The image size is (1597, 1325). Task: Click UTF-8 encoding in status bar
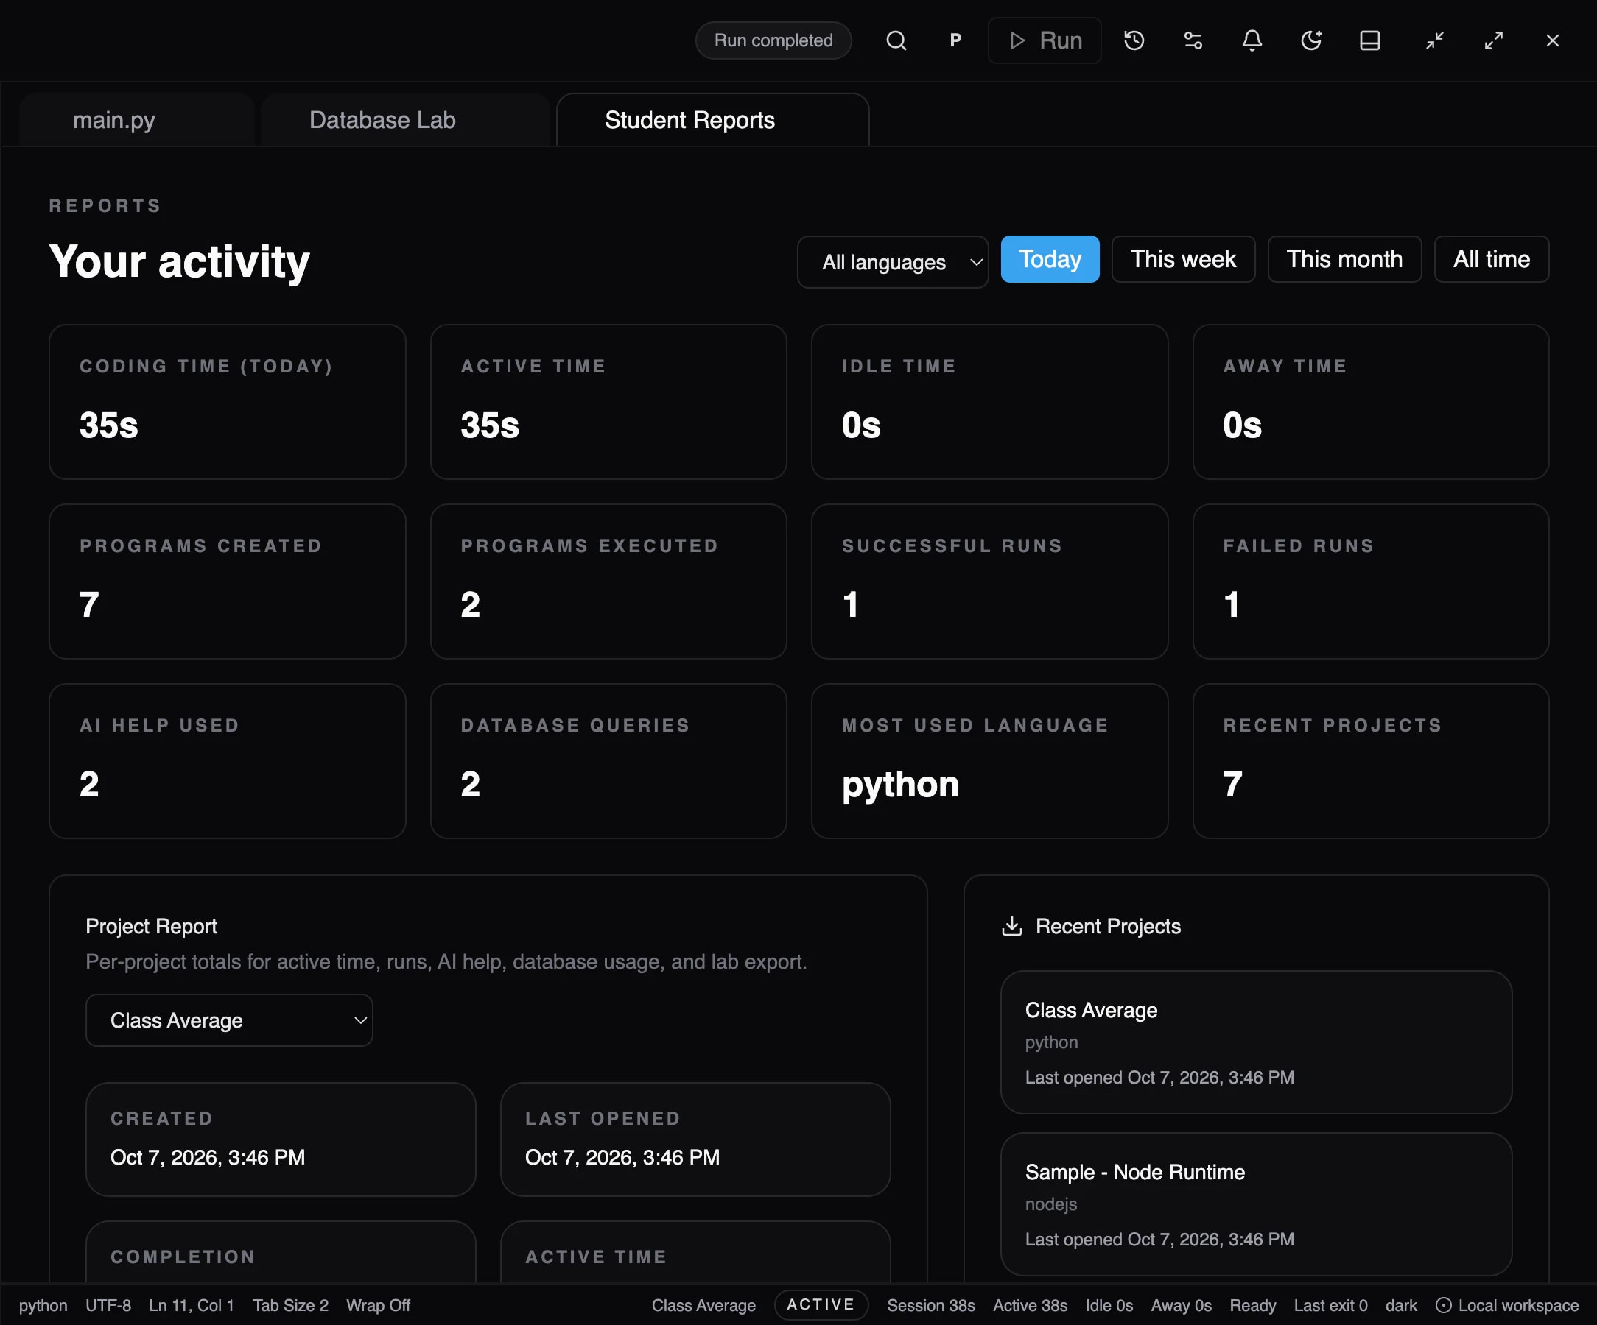click(108, 1305)
